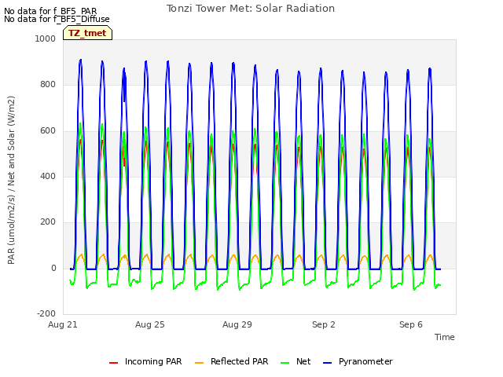The image size is (503, 377).
Task: Toggle the Pyranometer legend entry
Action: tap(358, 361)
